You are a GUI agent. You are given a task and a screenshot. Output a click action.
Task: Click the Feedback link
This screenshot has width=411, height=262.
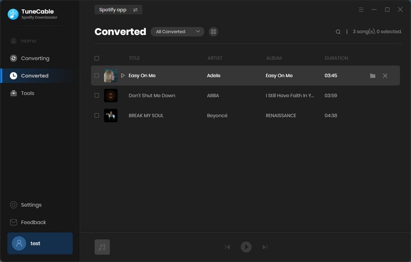pos(33,222)
